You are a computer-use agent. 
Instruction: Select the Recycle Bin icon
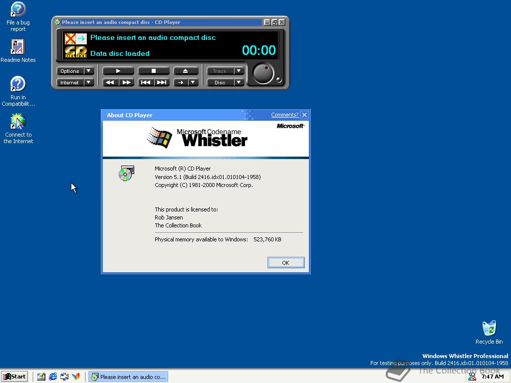tap(489, 333)
